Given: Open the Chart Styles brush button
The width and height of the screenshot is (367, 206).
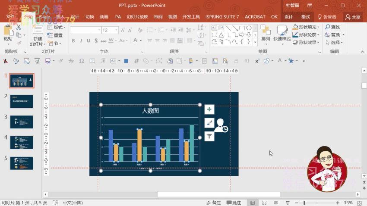Looking at the screenshot, I should 209,123.
